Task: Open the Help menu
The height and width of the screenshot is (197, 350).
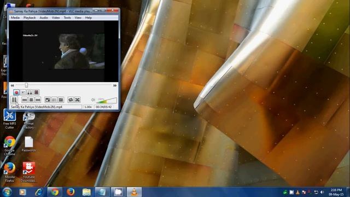Action: pyautogui.click(x=89, y=18)
